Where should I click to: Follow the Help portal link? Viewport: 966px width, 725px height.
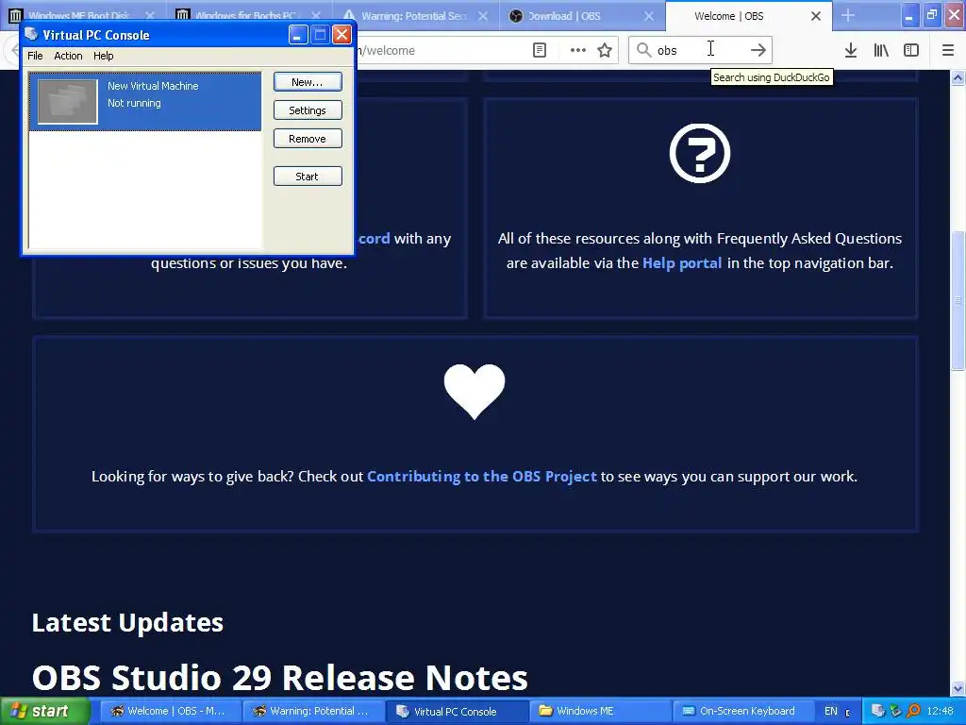click(682, 263)
